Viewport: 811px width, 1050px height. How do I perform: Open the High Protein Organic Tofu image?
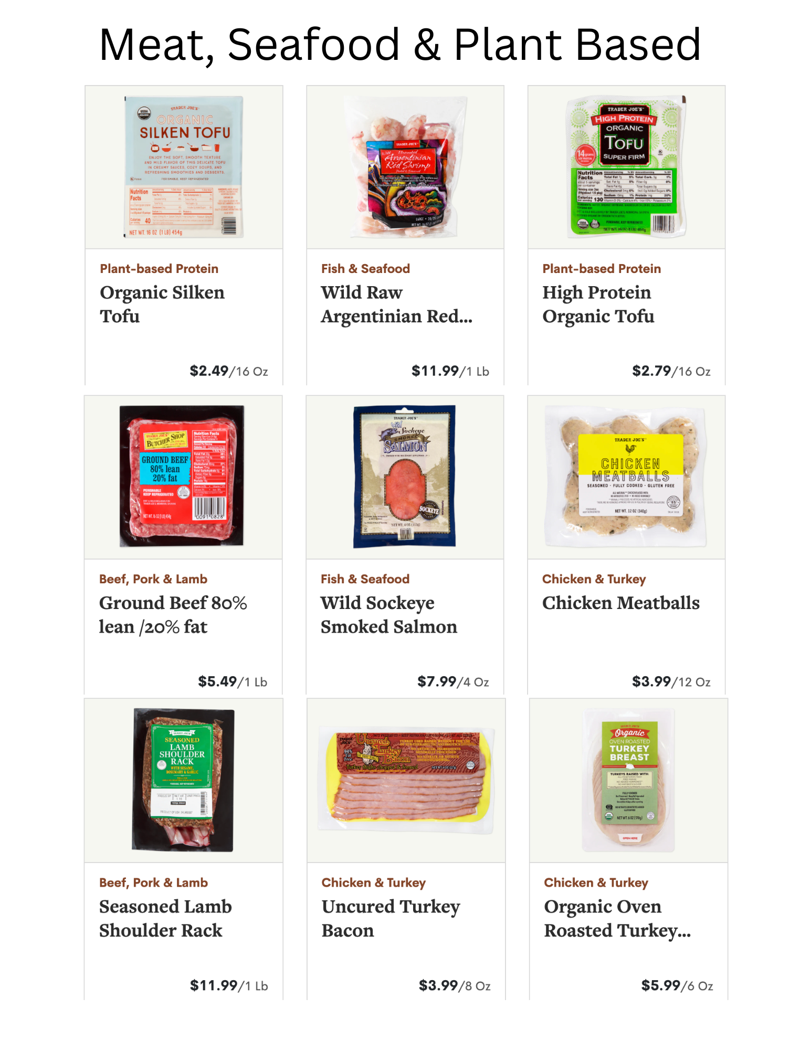point(626,167)
